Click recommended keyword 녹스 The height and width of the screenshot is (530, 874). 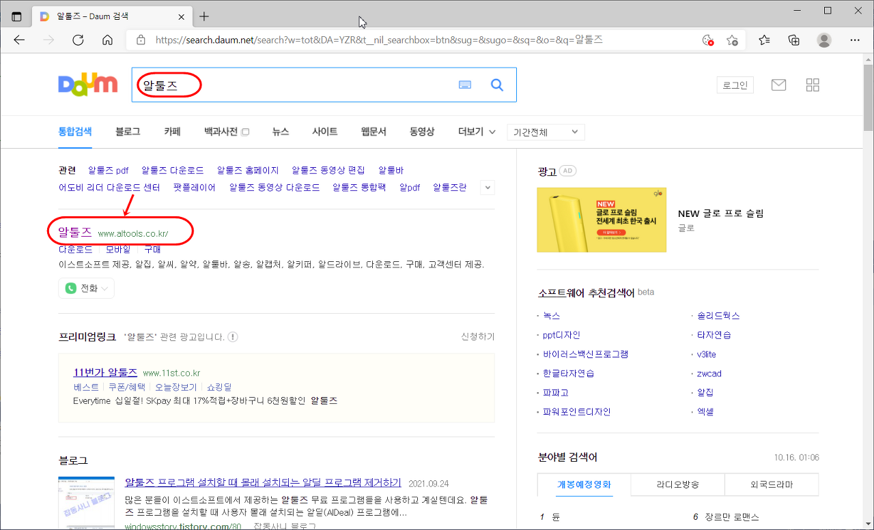click(552, 316)
